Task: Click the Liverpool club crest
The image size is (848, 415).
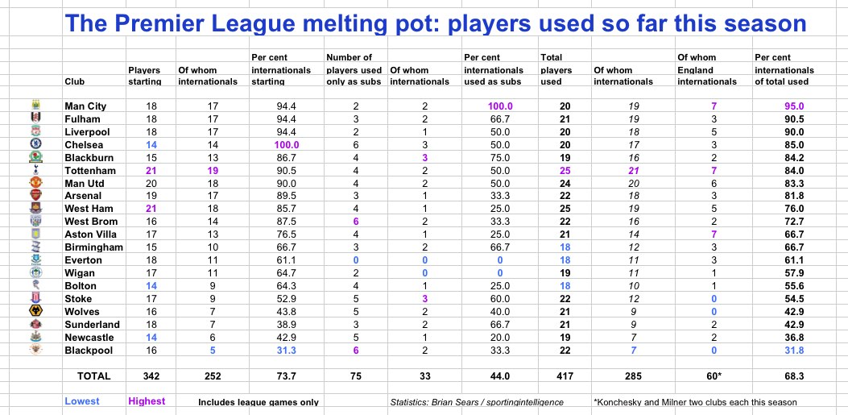Action: click(35, 130)
